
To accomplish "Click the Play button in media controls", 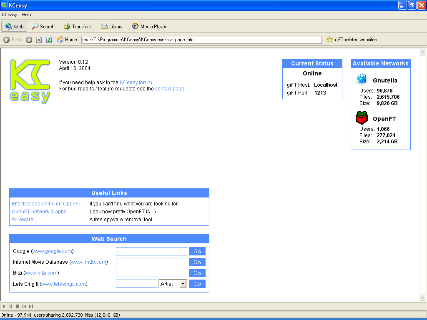I will click(x=4, y=306).
